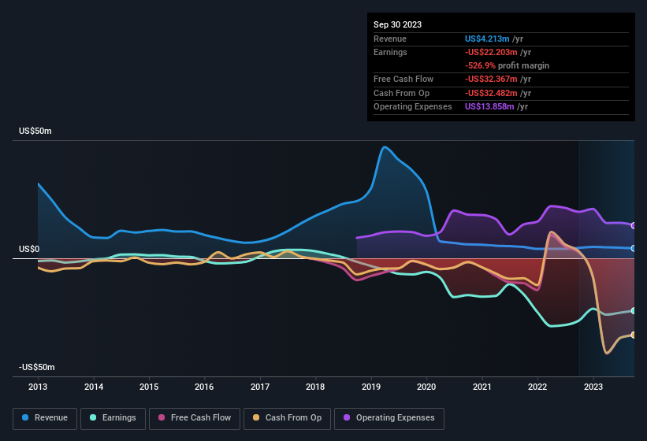Select the Revenue endpoint marker on chart

click(633, 249)
